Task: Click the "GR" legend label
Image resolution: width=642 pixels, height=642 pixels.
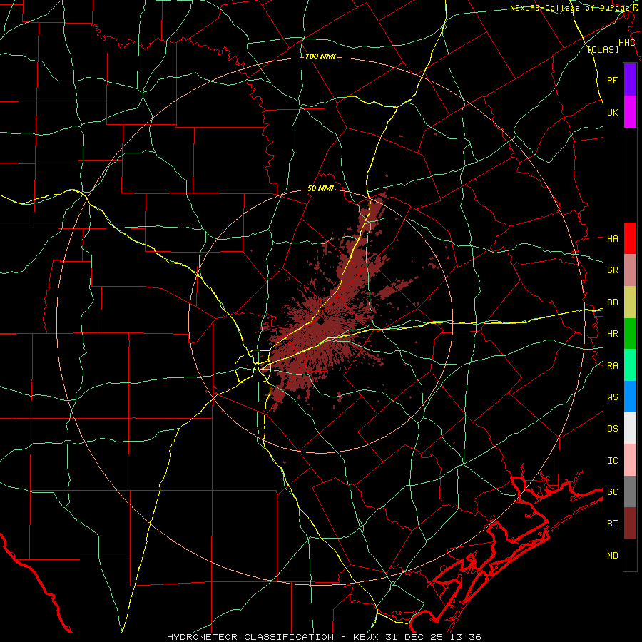Action: [612, 270]
